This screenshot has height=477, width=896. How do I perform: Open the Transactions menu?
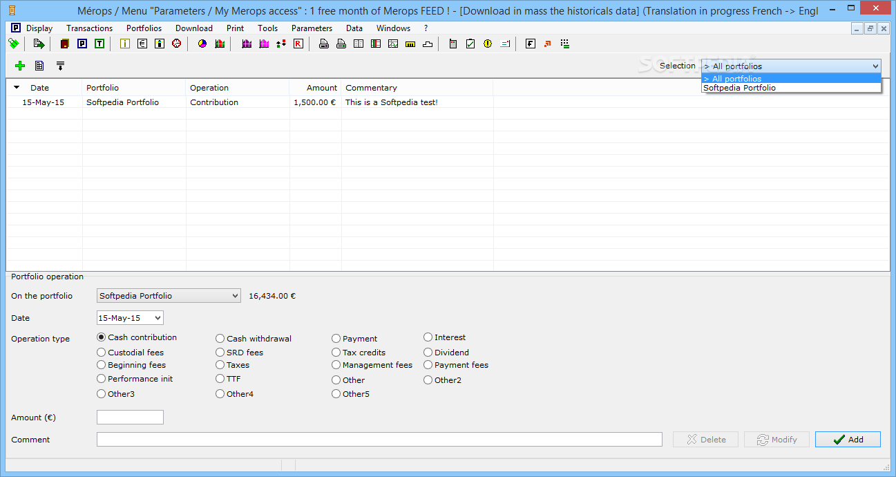tap(90, 28)
